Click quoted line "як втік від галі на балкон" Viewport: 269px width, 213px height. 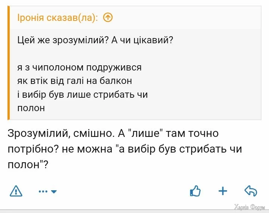(75, 81)
